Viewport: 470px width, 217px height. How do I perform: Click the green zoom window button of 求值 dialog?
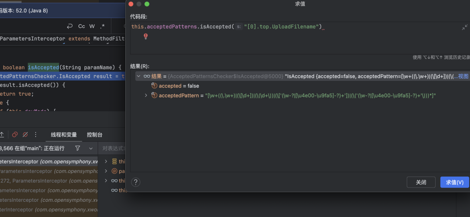tap(147, 4)
